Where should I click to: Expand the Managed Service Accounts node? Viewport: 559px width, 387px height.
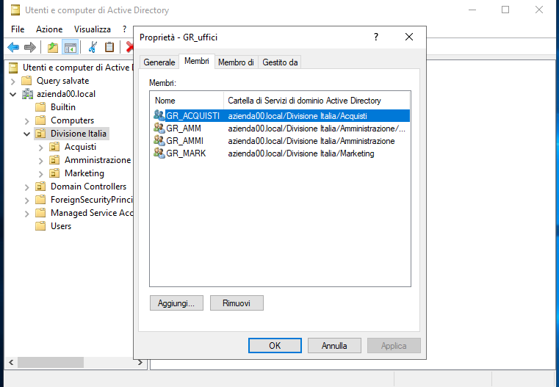pyautogui.click(x=27, y=214)
